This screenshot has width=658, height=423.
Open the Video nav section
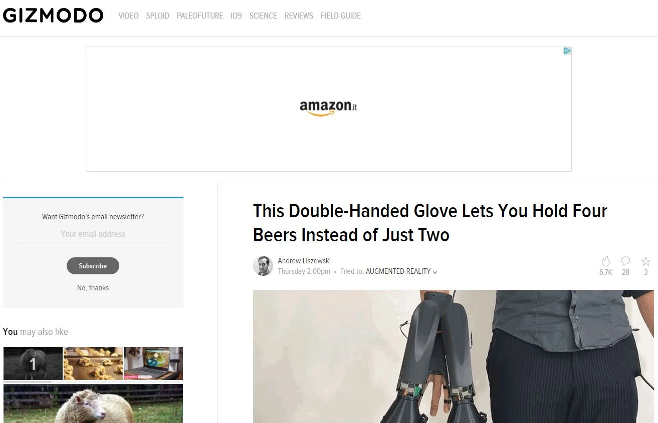coord(128,16)
